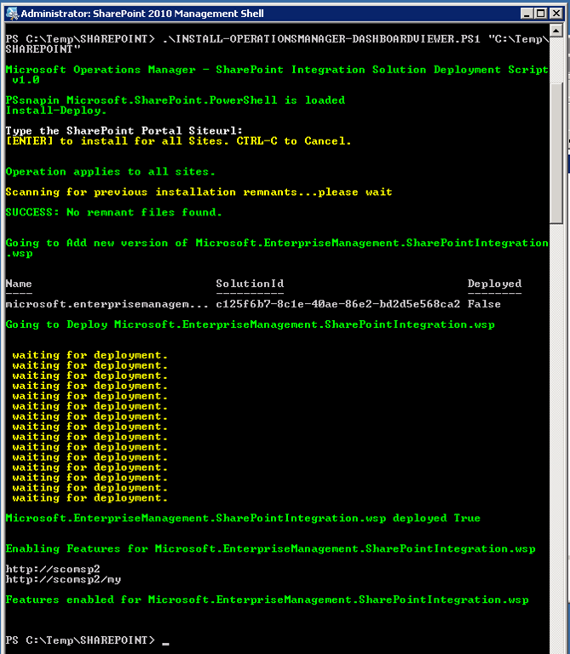The height and width of the screenshot is (654, 570).
Task: Click the 'http://scomsp2/my' URL line
Action: tap(63, 579)
